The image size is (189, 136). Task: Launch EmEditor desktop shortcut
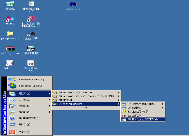(10, 64)
